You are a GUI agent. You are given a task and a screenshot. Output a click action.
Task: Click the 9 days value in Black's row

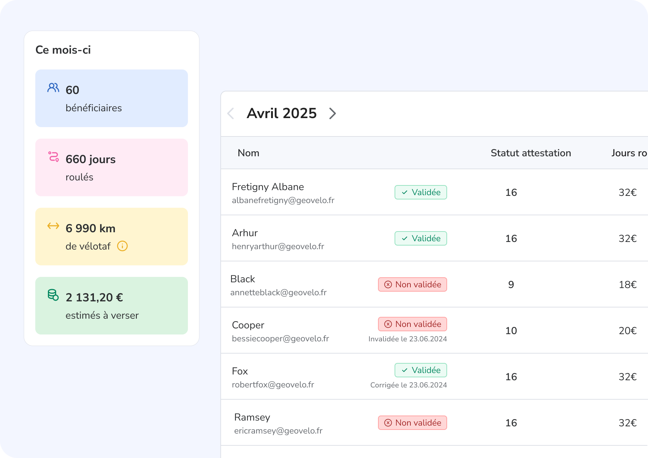click(511, 285)
